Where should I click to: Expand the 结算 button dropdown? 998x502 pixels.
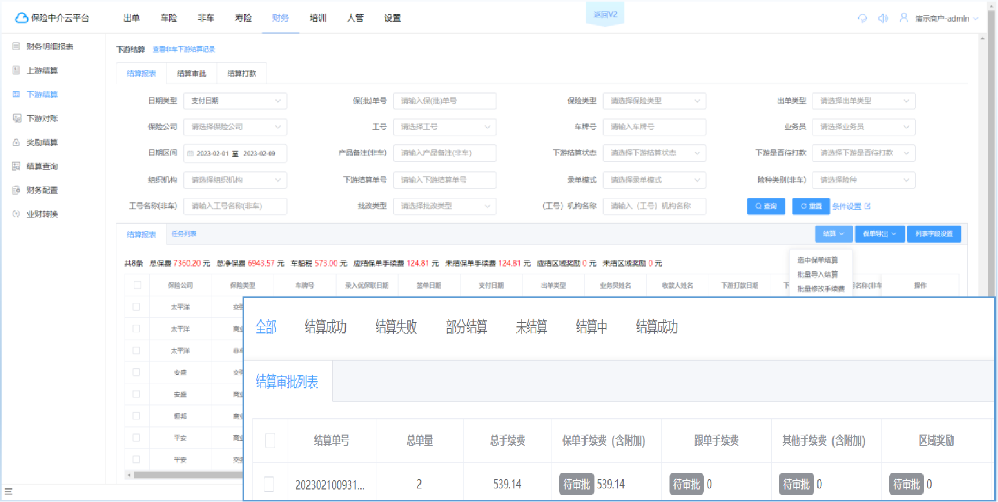click(x=833, y=234)
